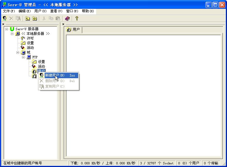This screenshot has height=167, width=227.
Task: Click the '0 (0) 个用户' status
Action: (x=189, y=163)
